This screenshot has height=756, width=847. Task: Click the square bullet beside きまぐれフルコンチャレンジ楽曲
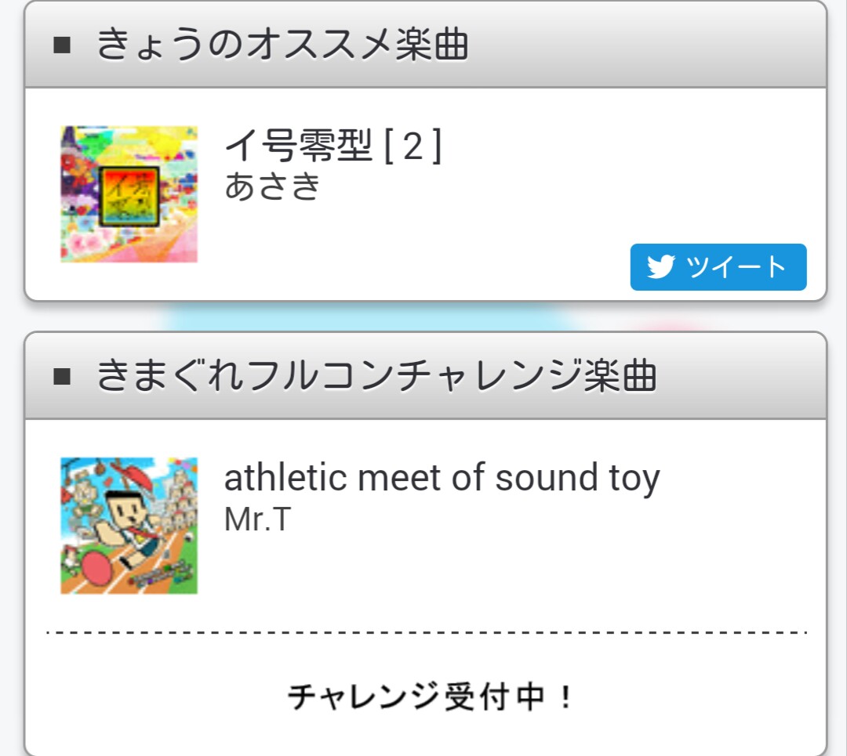(x=62, y=377)
